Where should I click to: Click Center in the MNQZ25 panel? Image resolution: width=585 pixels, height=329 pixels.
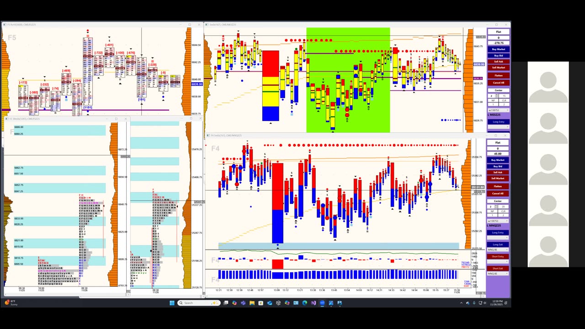tap(498, 201)
